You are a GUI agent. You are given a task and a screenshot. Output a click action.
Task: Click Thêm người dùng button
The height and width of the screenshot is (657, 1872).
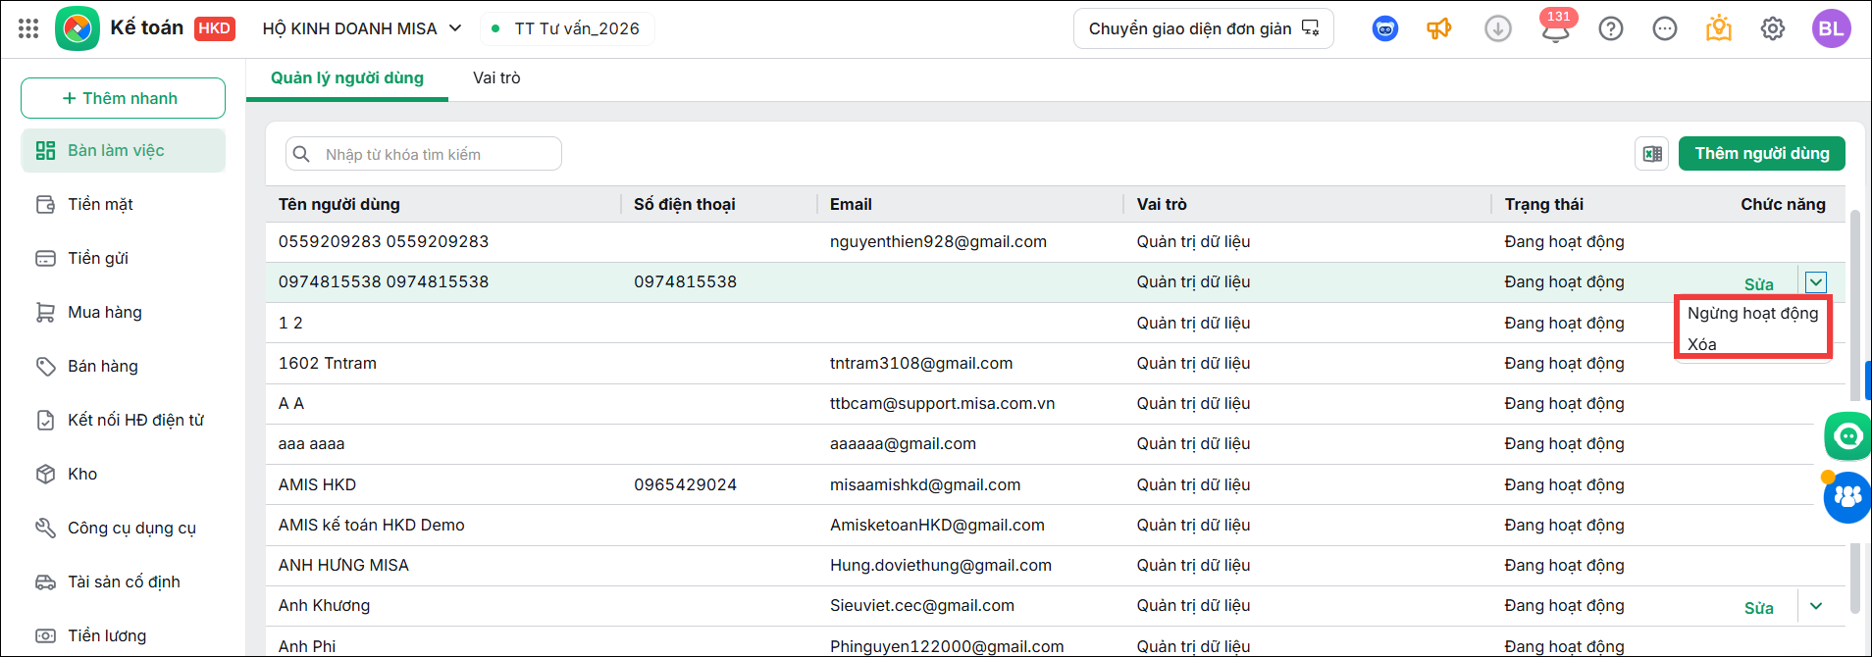point(1762,153)
